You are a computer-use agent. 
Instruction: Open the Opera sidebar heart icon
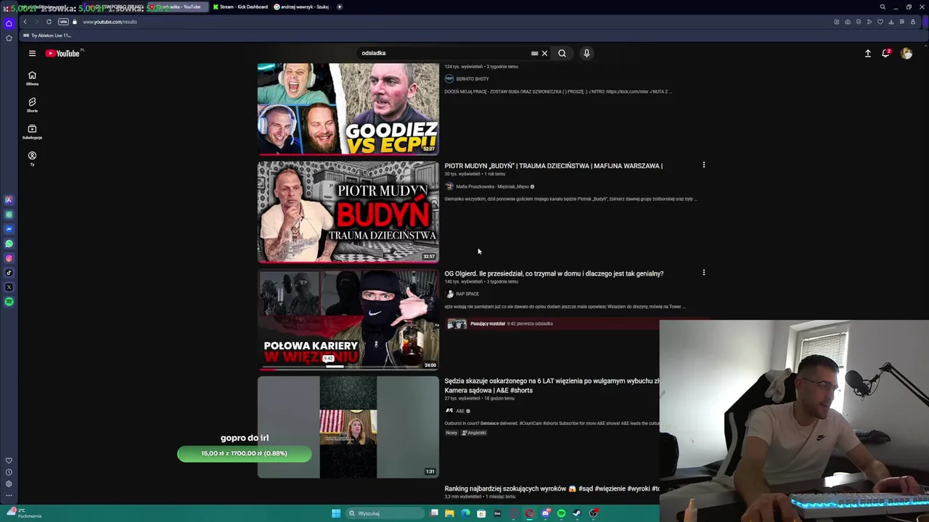pos(9,460)
